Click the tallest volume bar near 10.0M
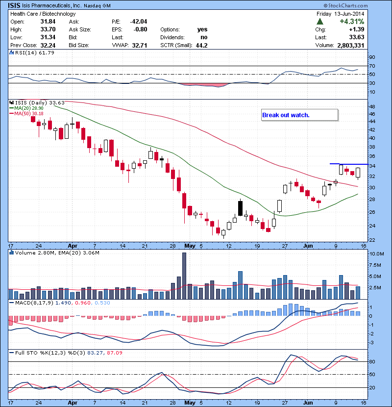392x407 pixels. coord(184,276)
